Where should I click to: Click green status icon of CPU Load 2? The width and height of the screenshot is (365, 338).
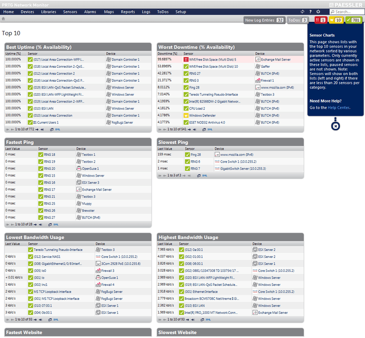coord(186,109)
